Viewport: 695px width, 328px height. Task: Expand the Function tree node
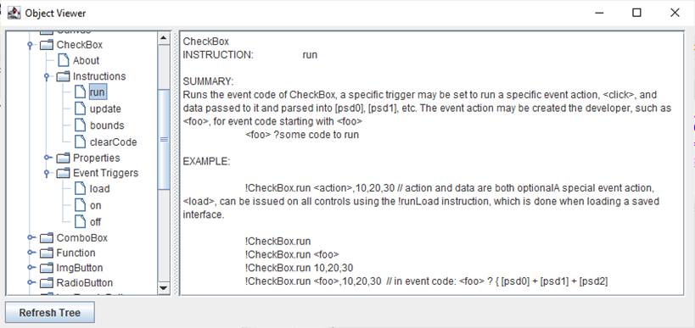tap(31, 253)
